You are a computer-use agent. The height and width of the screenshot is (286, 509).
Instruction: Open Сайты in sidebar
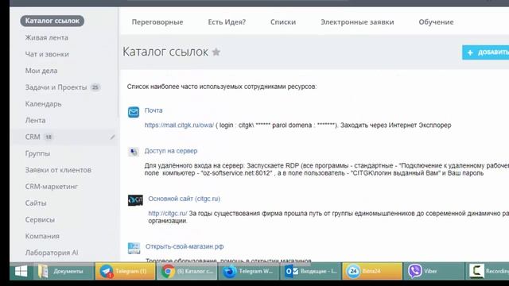(x=36, y=203)
